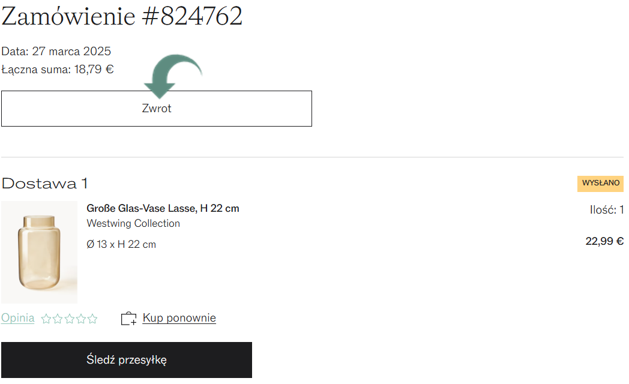The height and width of the screenshot is (384, 629).
Task: Click the WYSŁANO status badge
Action: coord(601,184)
